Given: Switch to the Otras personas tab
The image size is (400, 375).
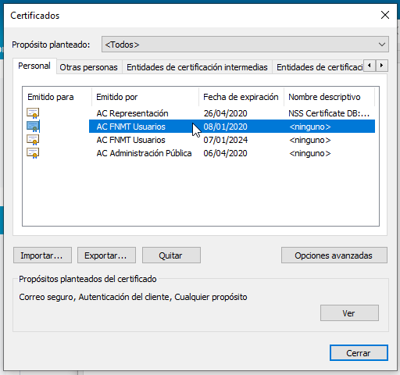Looking at the screenshot, I should (88, 67).
